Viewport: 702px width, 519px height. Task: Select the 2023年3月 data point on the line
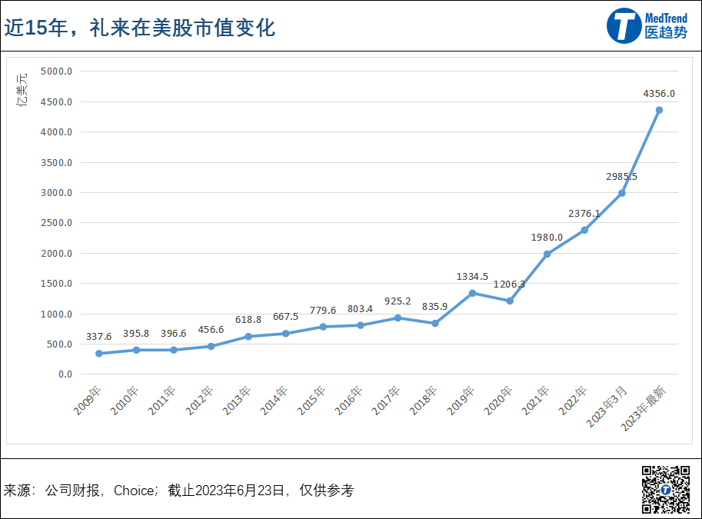coord(622,193)
